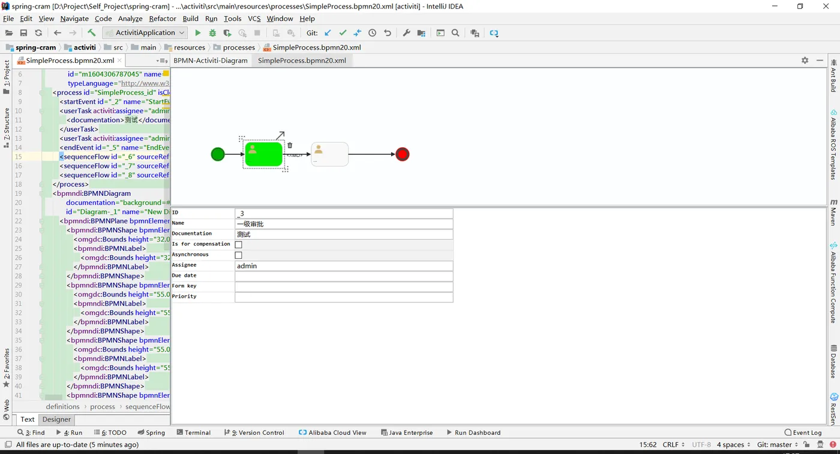The width and height of the screenshot is (840, 454).
Task: Navigate back with the left arrow
Action: pos(58,33)
